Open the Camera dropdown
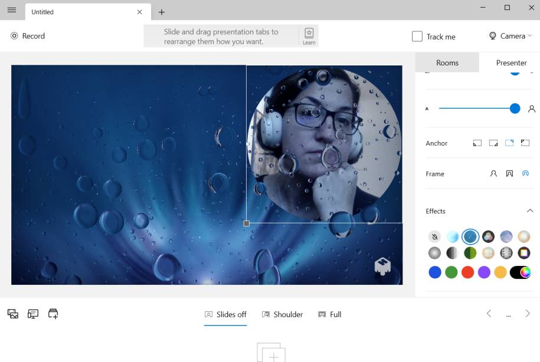Image resolution: width=540 pixels, height=362 pixels. pos(510,36)
